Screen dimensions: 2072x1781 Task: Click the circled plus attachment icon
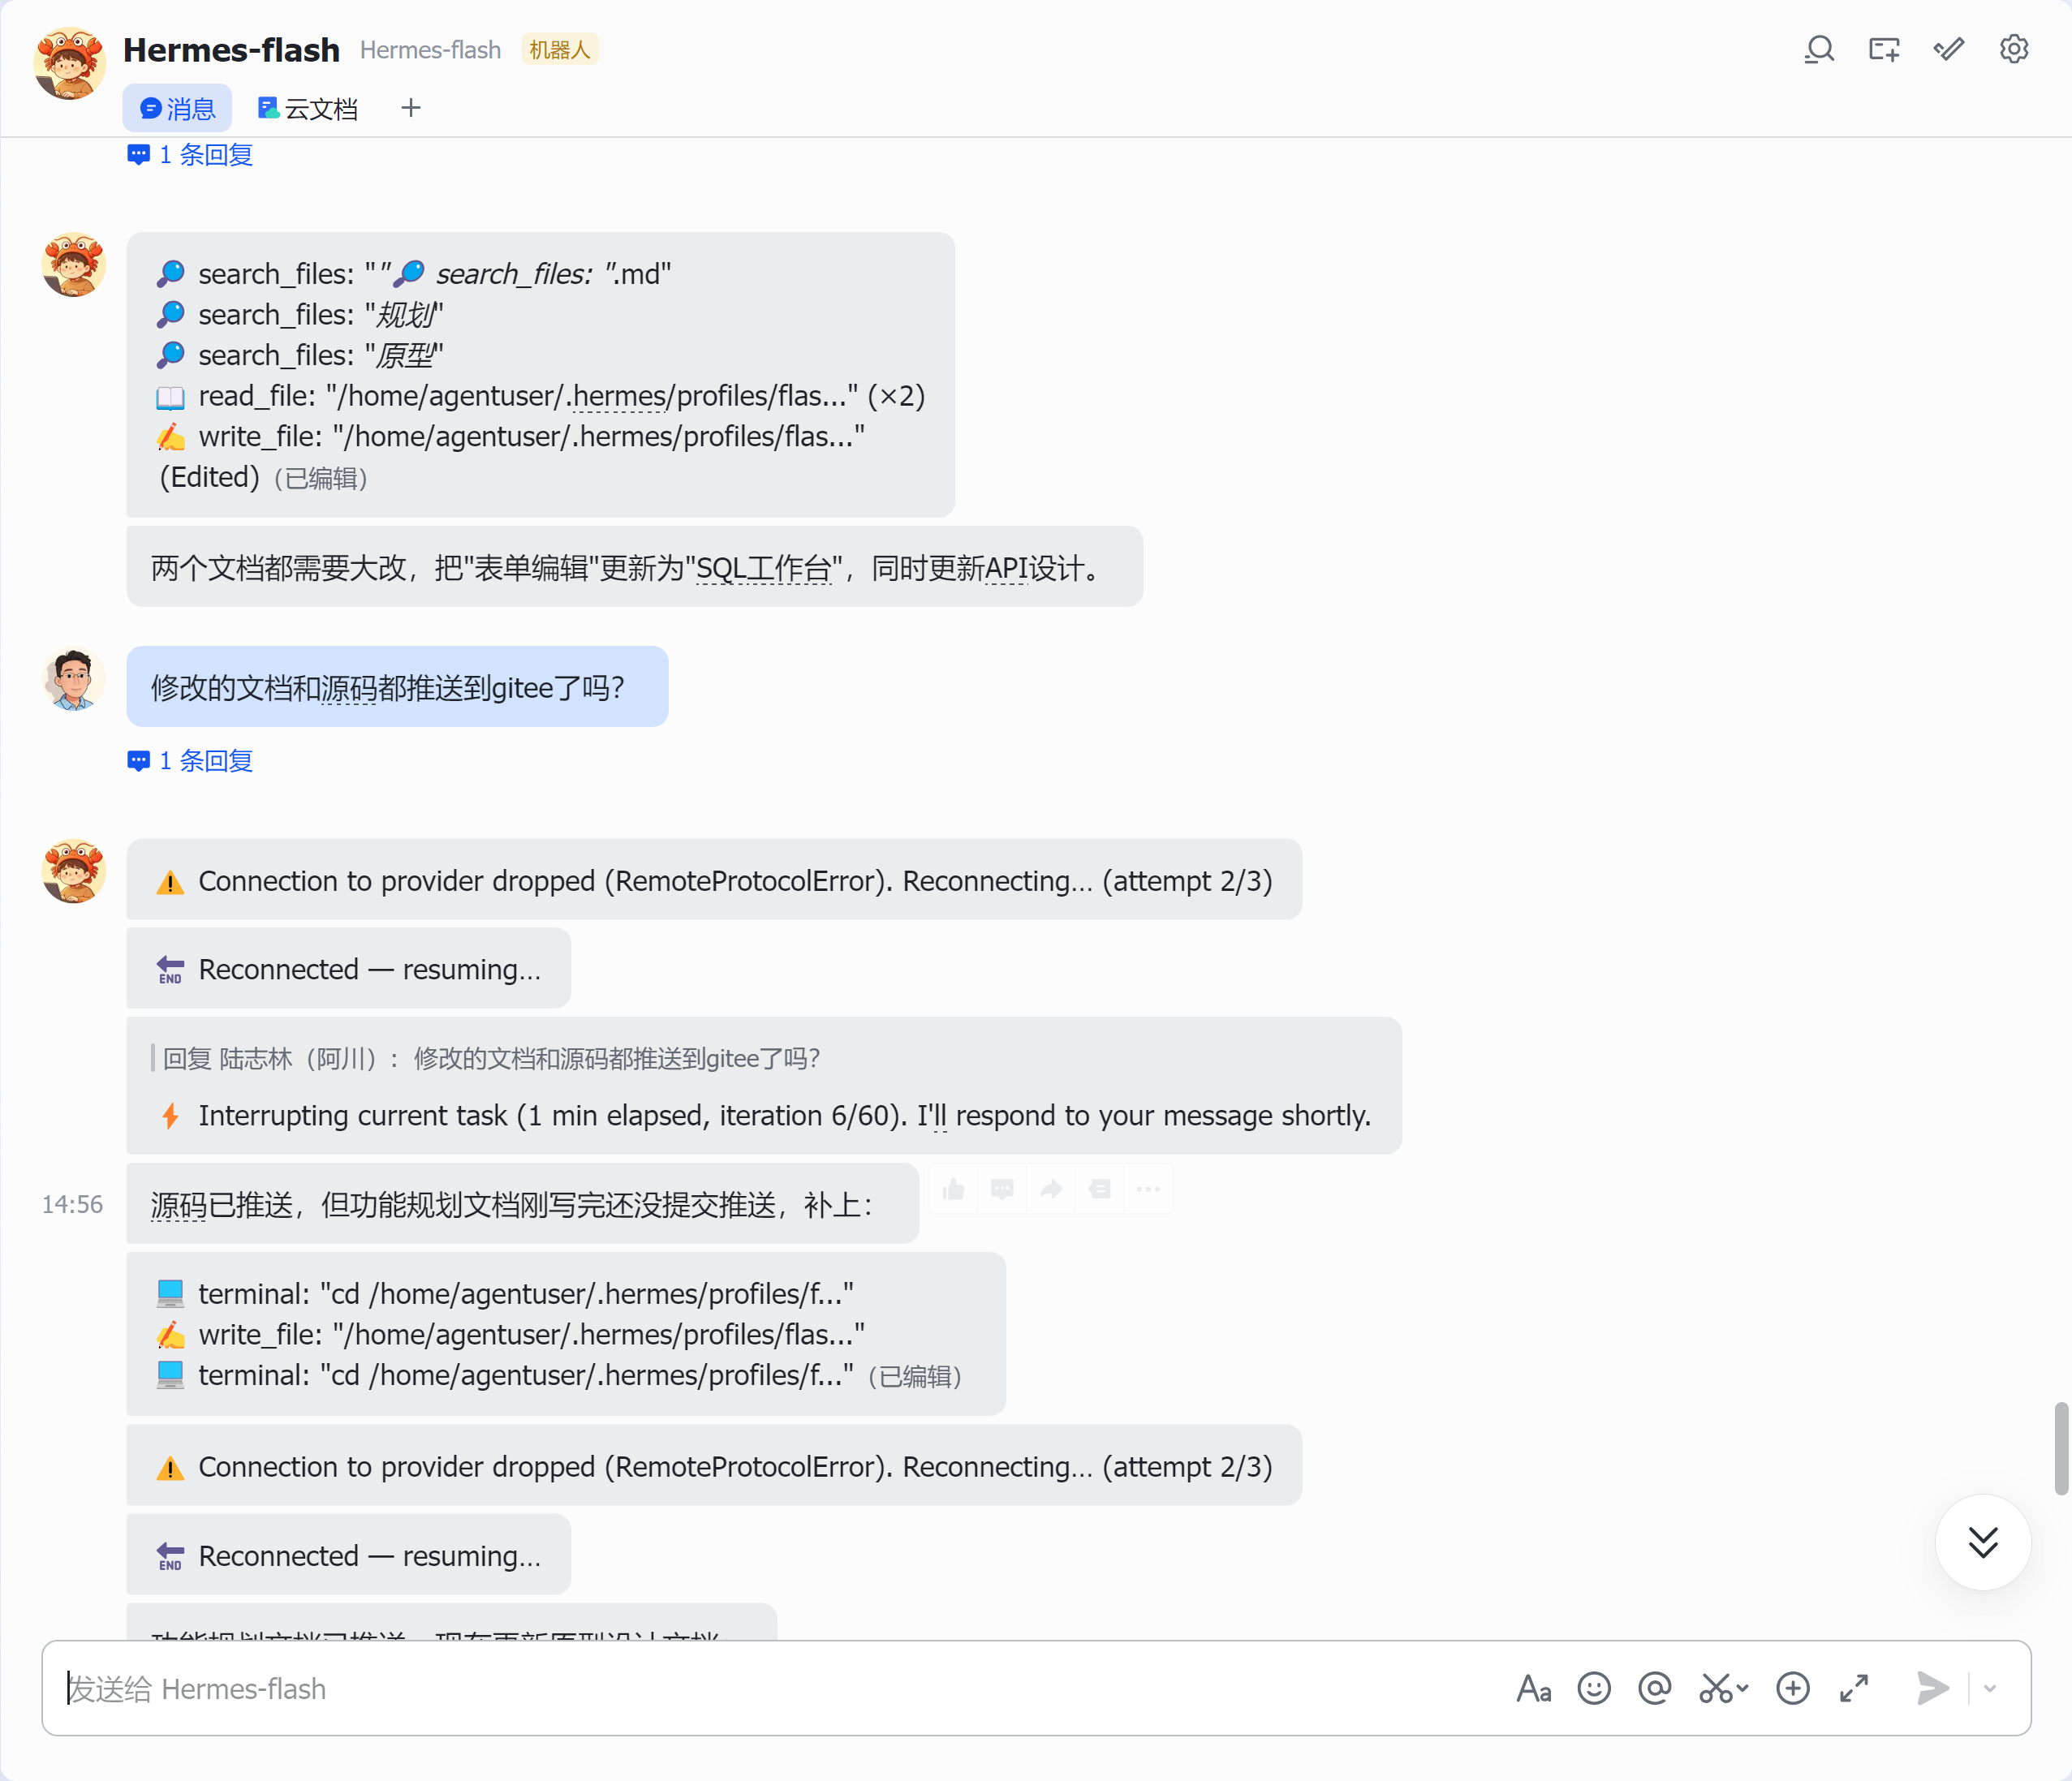tap(1793, 1688)
